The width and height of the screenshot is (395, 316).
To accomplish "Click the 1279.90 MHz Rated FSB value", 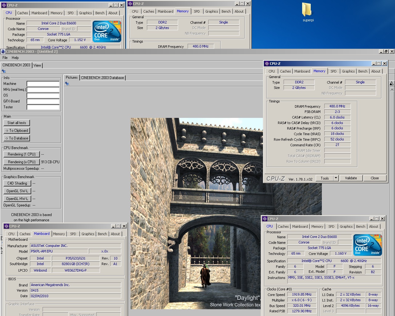I will point(302,311).
